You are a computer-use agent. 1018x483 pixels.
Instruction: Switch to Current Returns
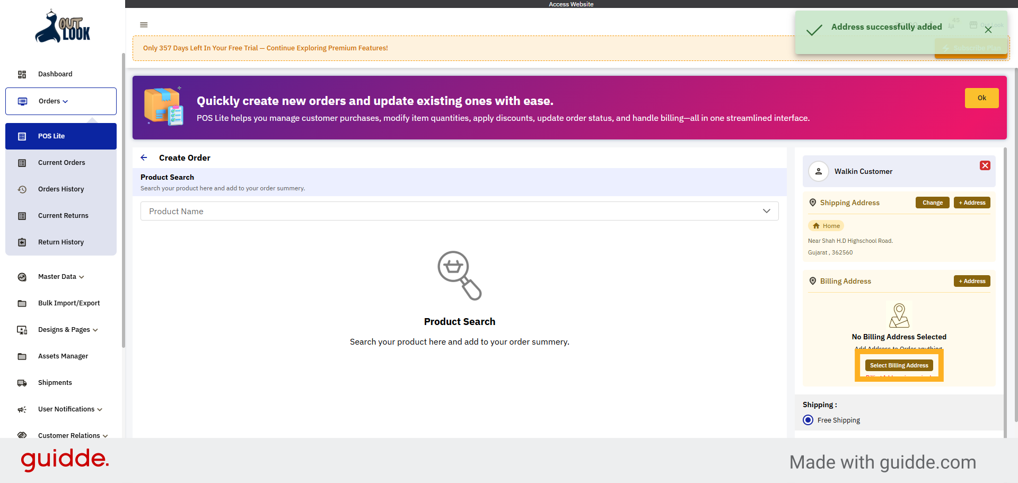[x=63, y=215]
